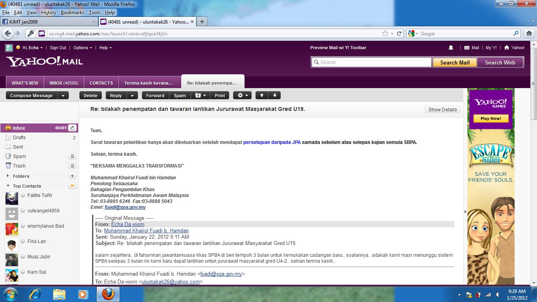Open the CONTACTS tab
Screen dimensions: 537x302
(x=101, y=83)
